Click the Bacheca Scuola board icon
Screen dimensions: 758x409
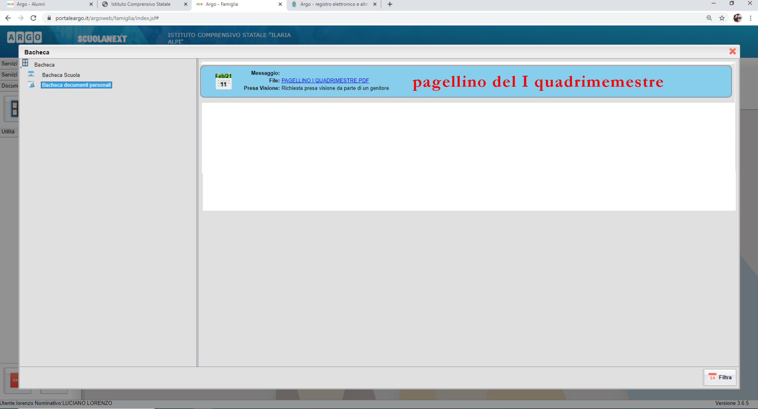point(31,74)
